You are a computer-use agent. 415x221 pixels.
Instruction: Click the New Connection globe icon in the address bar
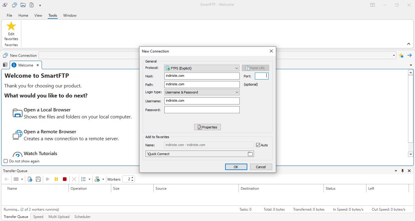(x=5, y=55)
